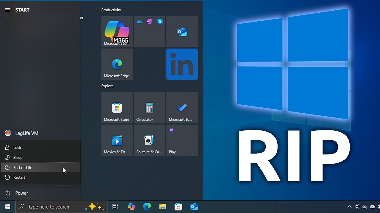Open the Movies & TV tile

[x=117, y=140]
